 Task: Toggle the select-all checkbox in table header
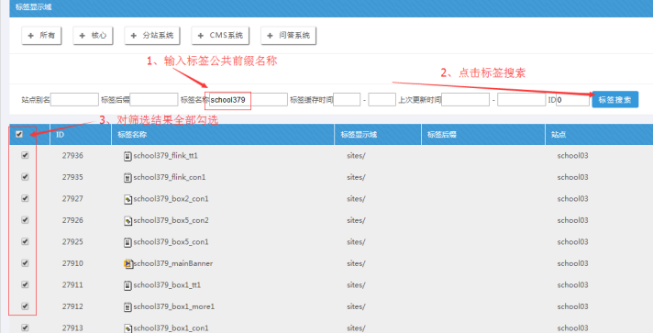pos(19,134)
